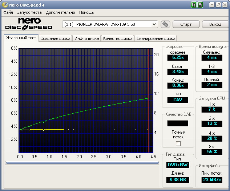Click the nero DISC SPEED logo
230x191 pixels.
(x=29, y=24)
